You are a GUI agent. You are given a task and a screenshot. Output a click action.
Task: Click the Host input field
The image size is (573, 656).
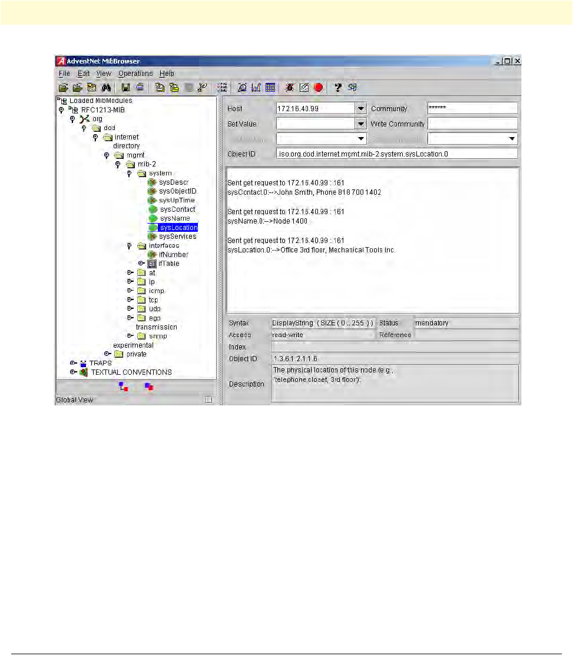tap(316, 108)
